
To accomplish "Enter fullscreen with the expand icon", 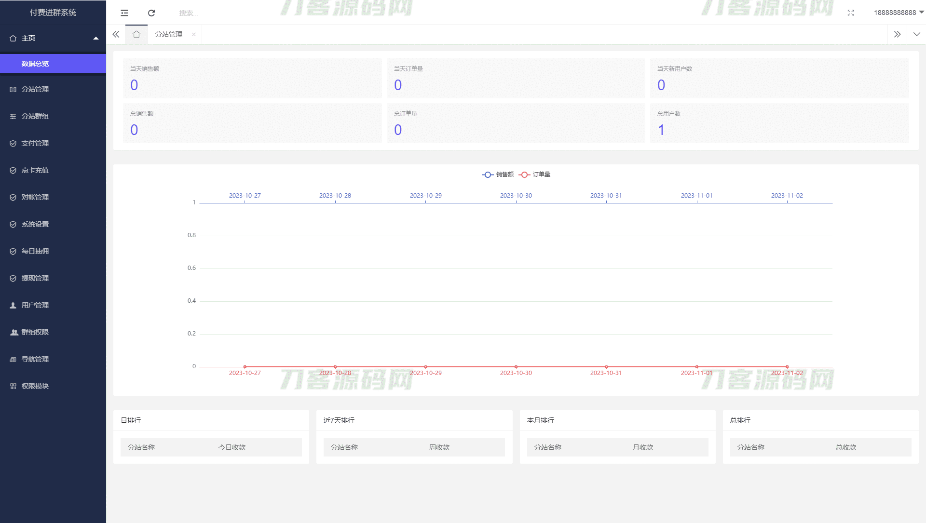I will [x=851, y=13].
